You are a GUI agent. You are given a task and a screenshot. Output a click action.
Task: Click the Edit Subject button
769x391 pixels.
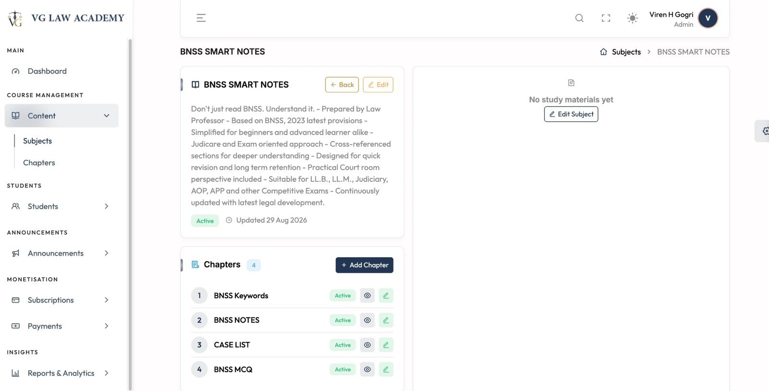(571, 114)
